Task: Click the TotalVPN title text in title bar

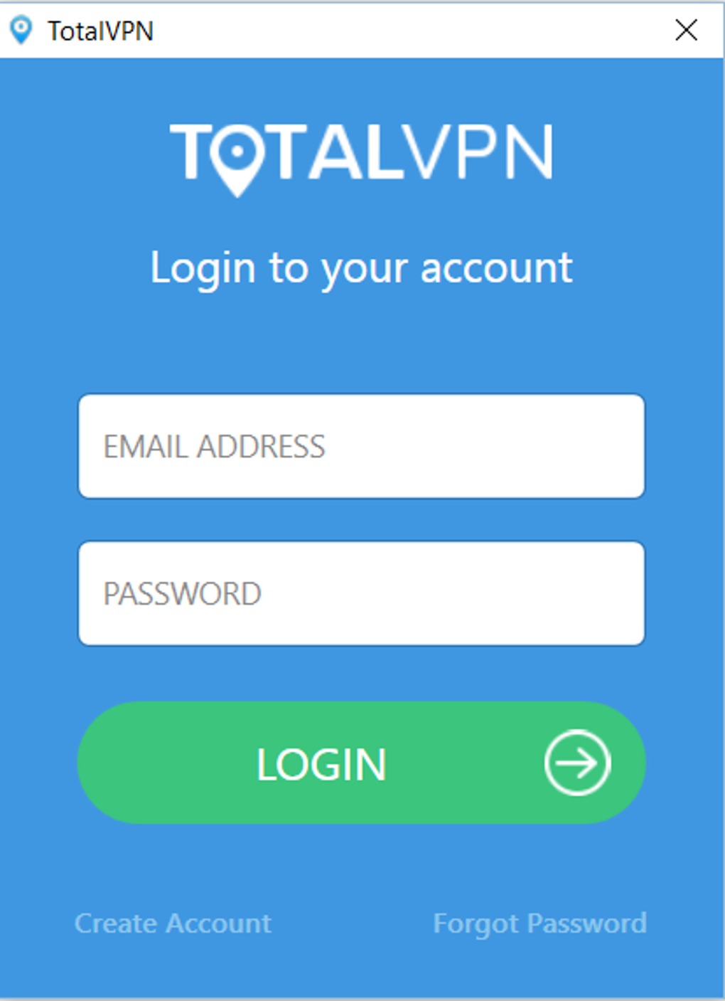Action: tap(100, 31)
